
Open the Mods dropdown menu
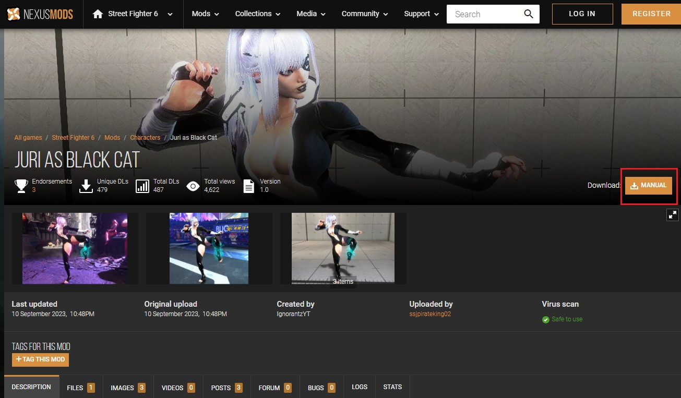(206, 14)
